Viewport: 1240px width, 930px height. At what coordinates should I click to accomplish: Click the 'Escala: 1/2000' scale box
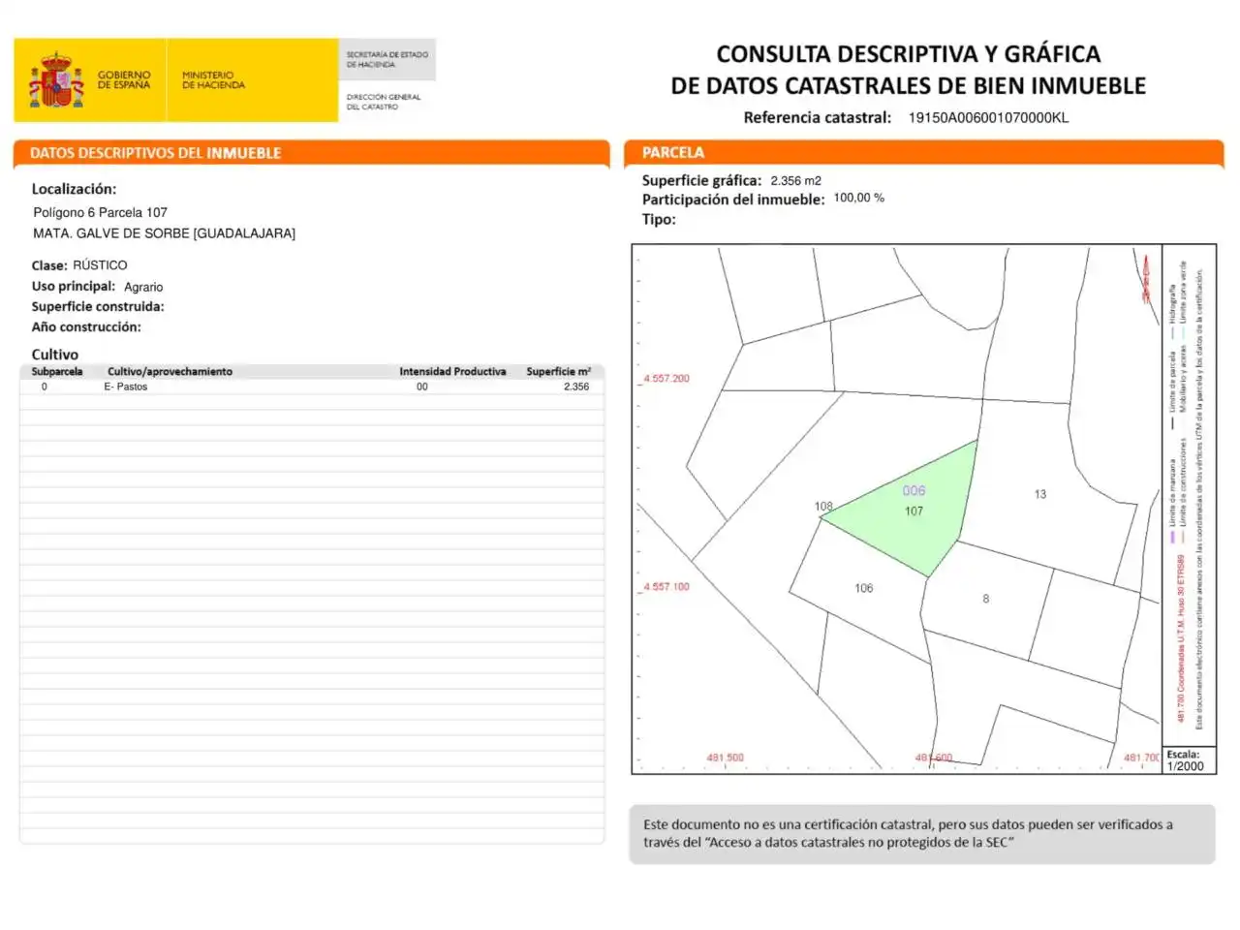click(x=1189, y=760)
